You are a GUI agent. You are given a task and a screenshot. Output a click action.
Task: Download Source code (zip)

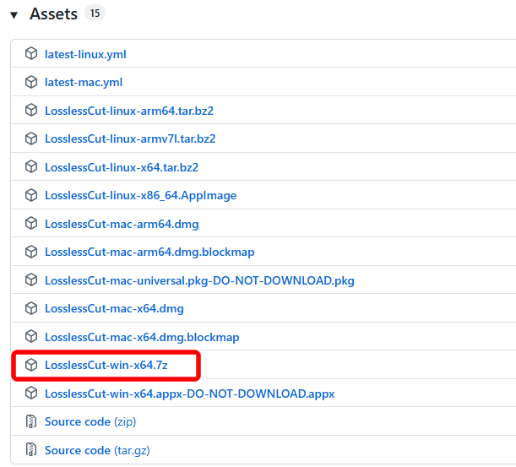90,422
